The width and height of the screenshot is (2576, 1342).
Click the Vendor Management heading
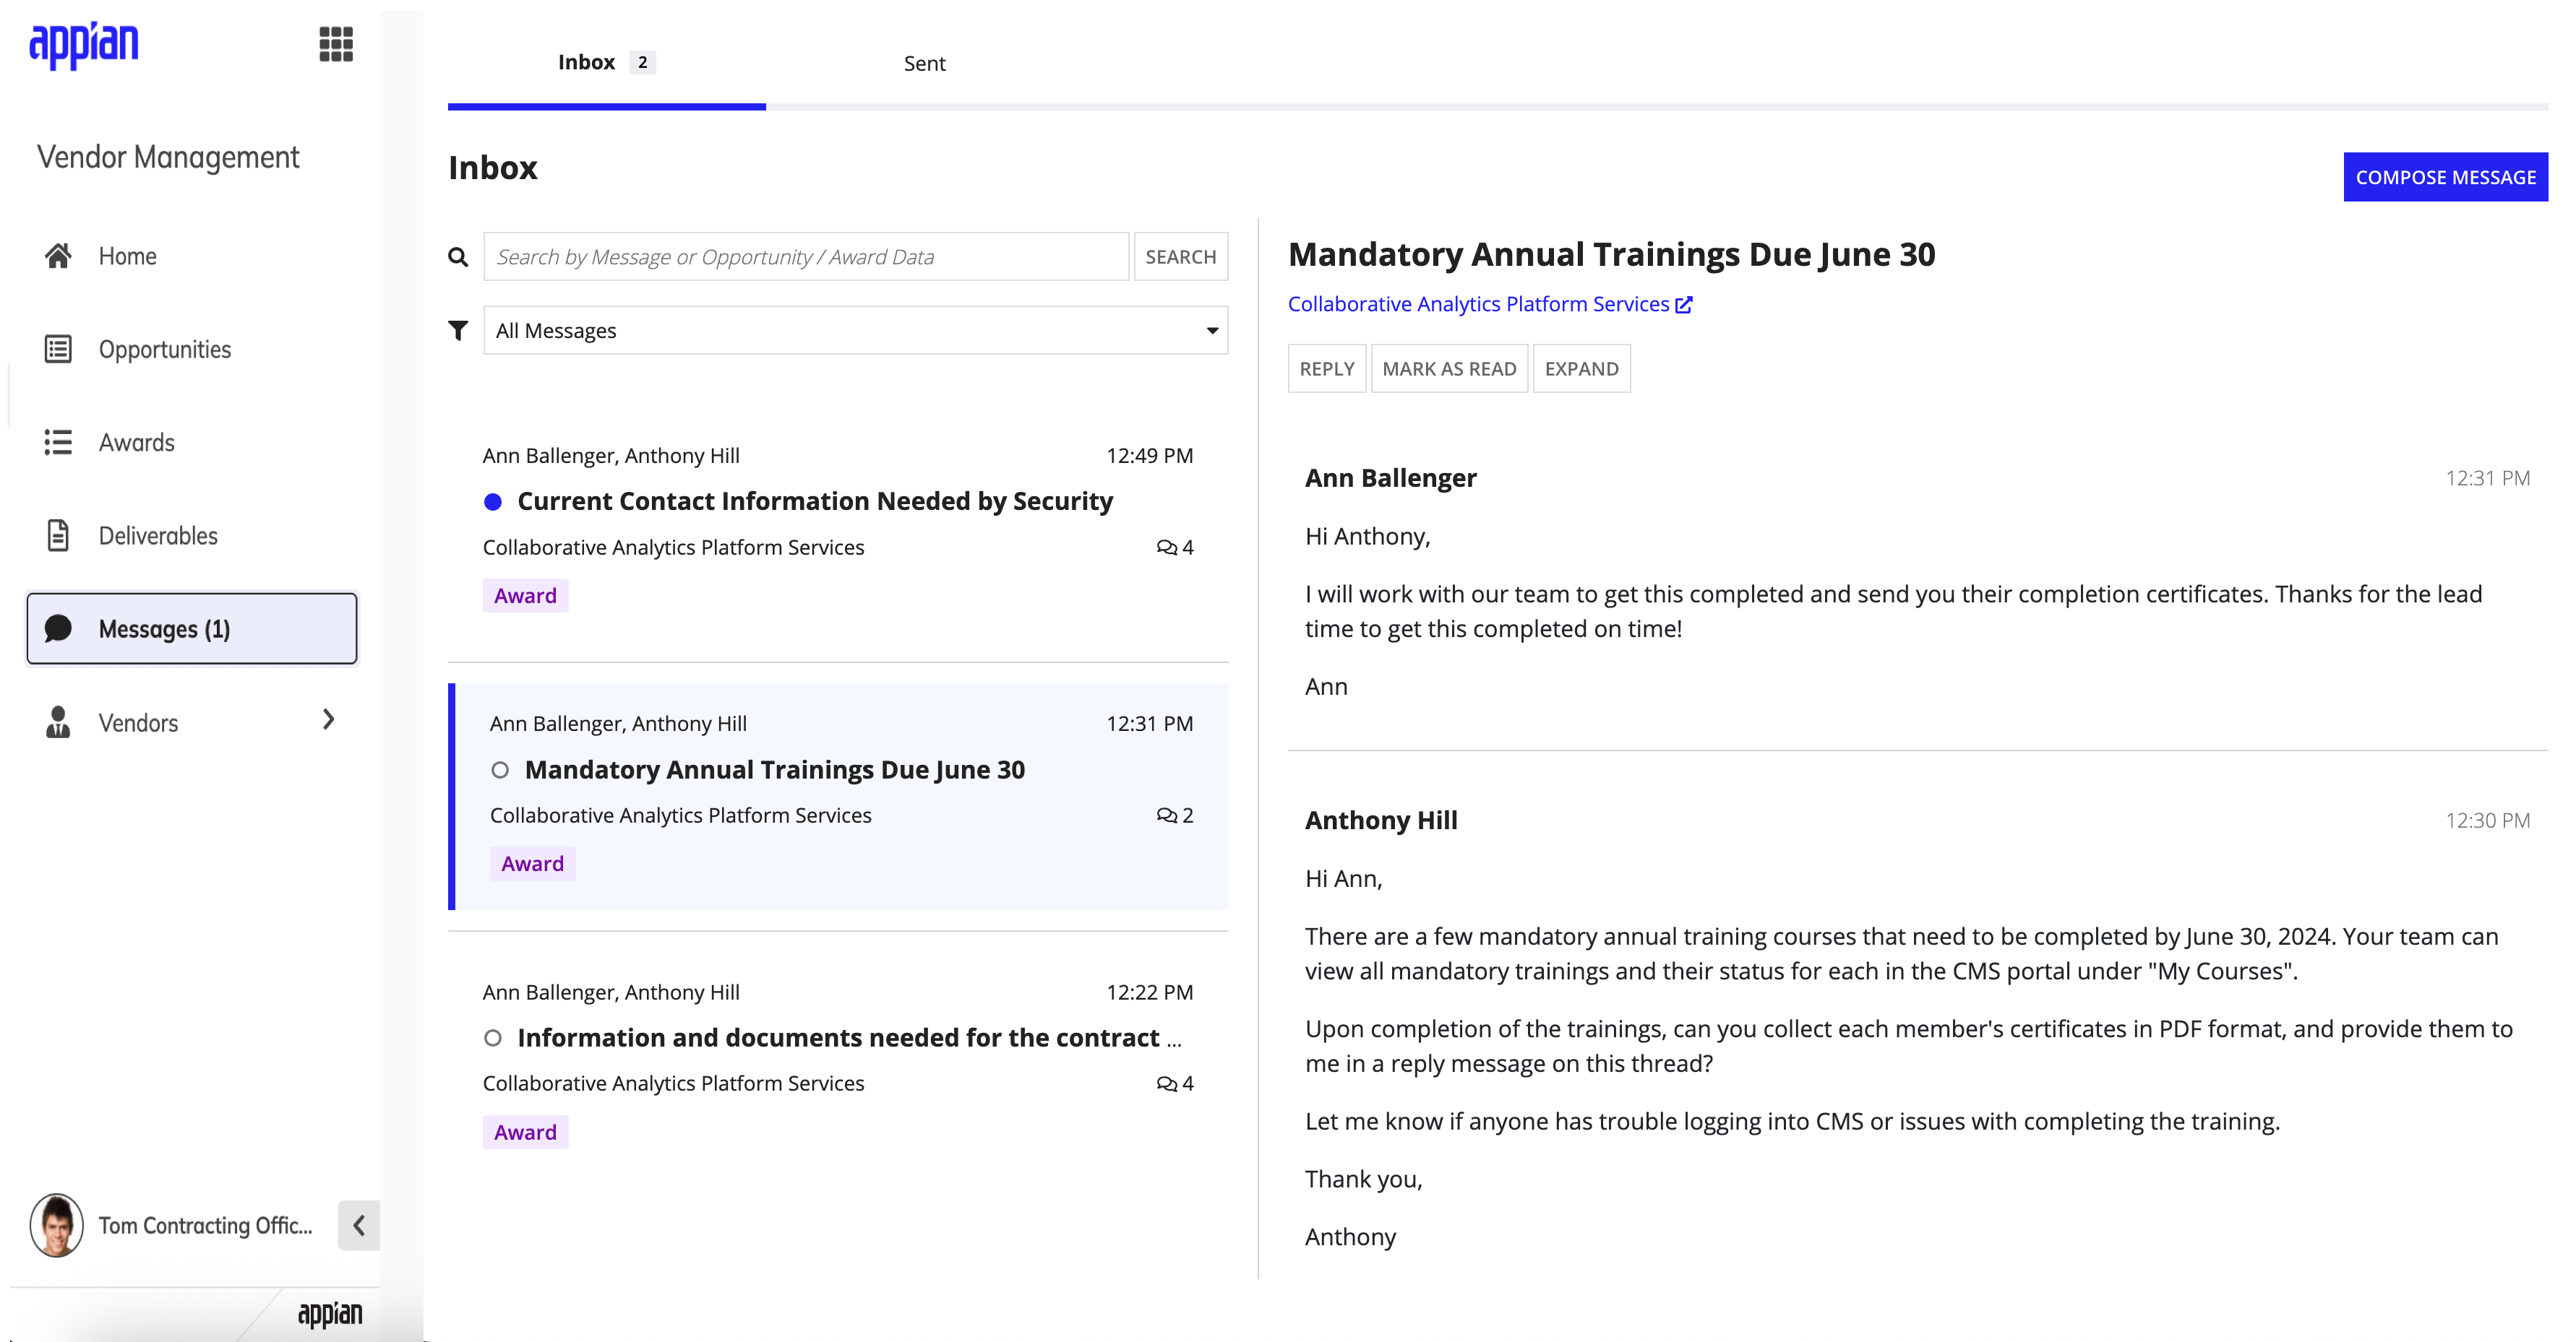(x=168, y=157)
